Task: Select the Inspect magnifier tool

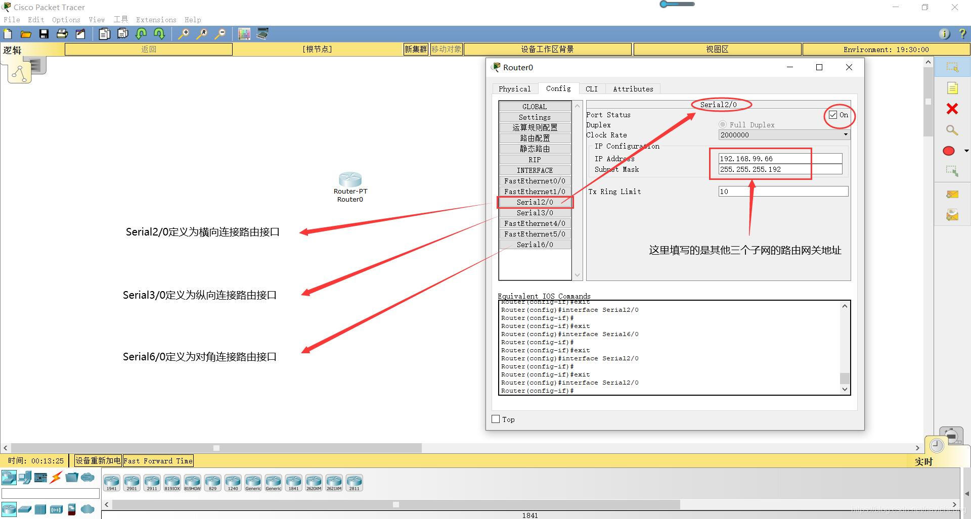Action: tap(952, 130)
